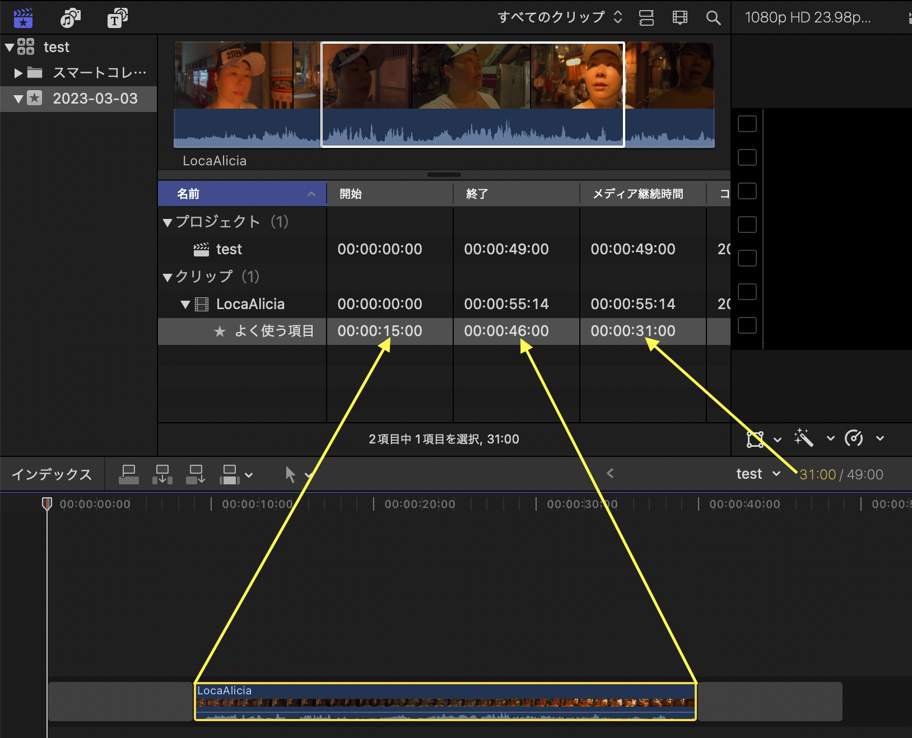Click the インデックス button
The width and height of the screenshot is (912, 738).
(x=52, y=474)
